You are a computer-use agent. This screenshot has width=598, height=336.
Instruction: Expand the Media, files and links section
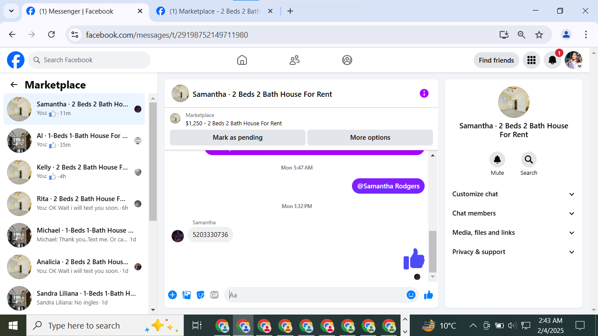pyautogui.click(x=514, y=233)
